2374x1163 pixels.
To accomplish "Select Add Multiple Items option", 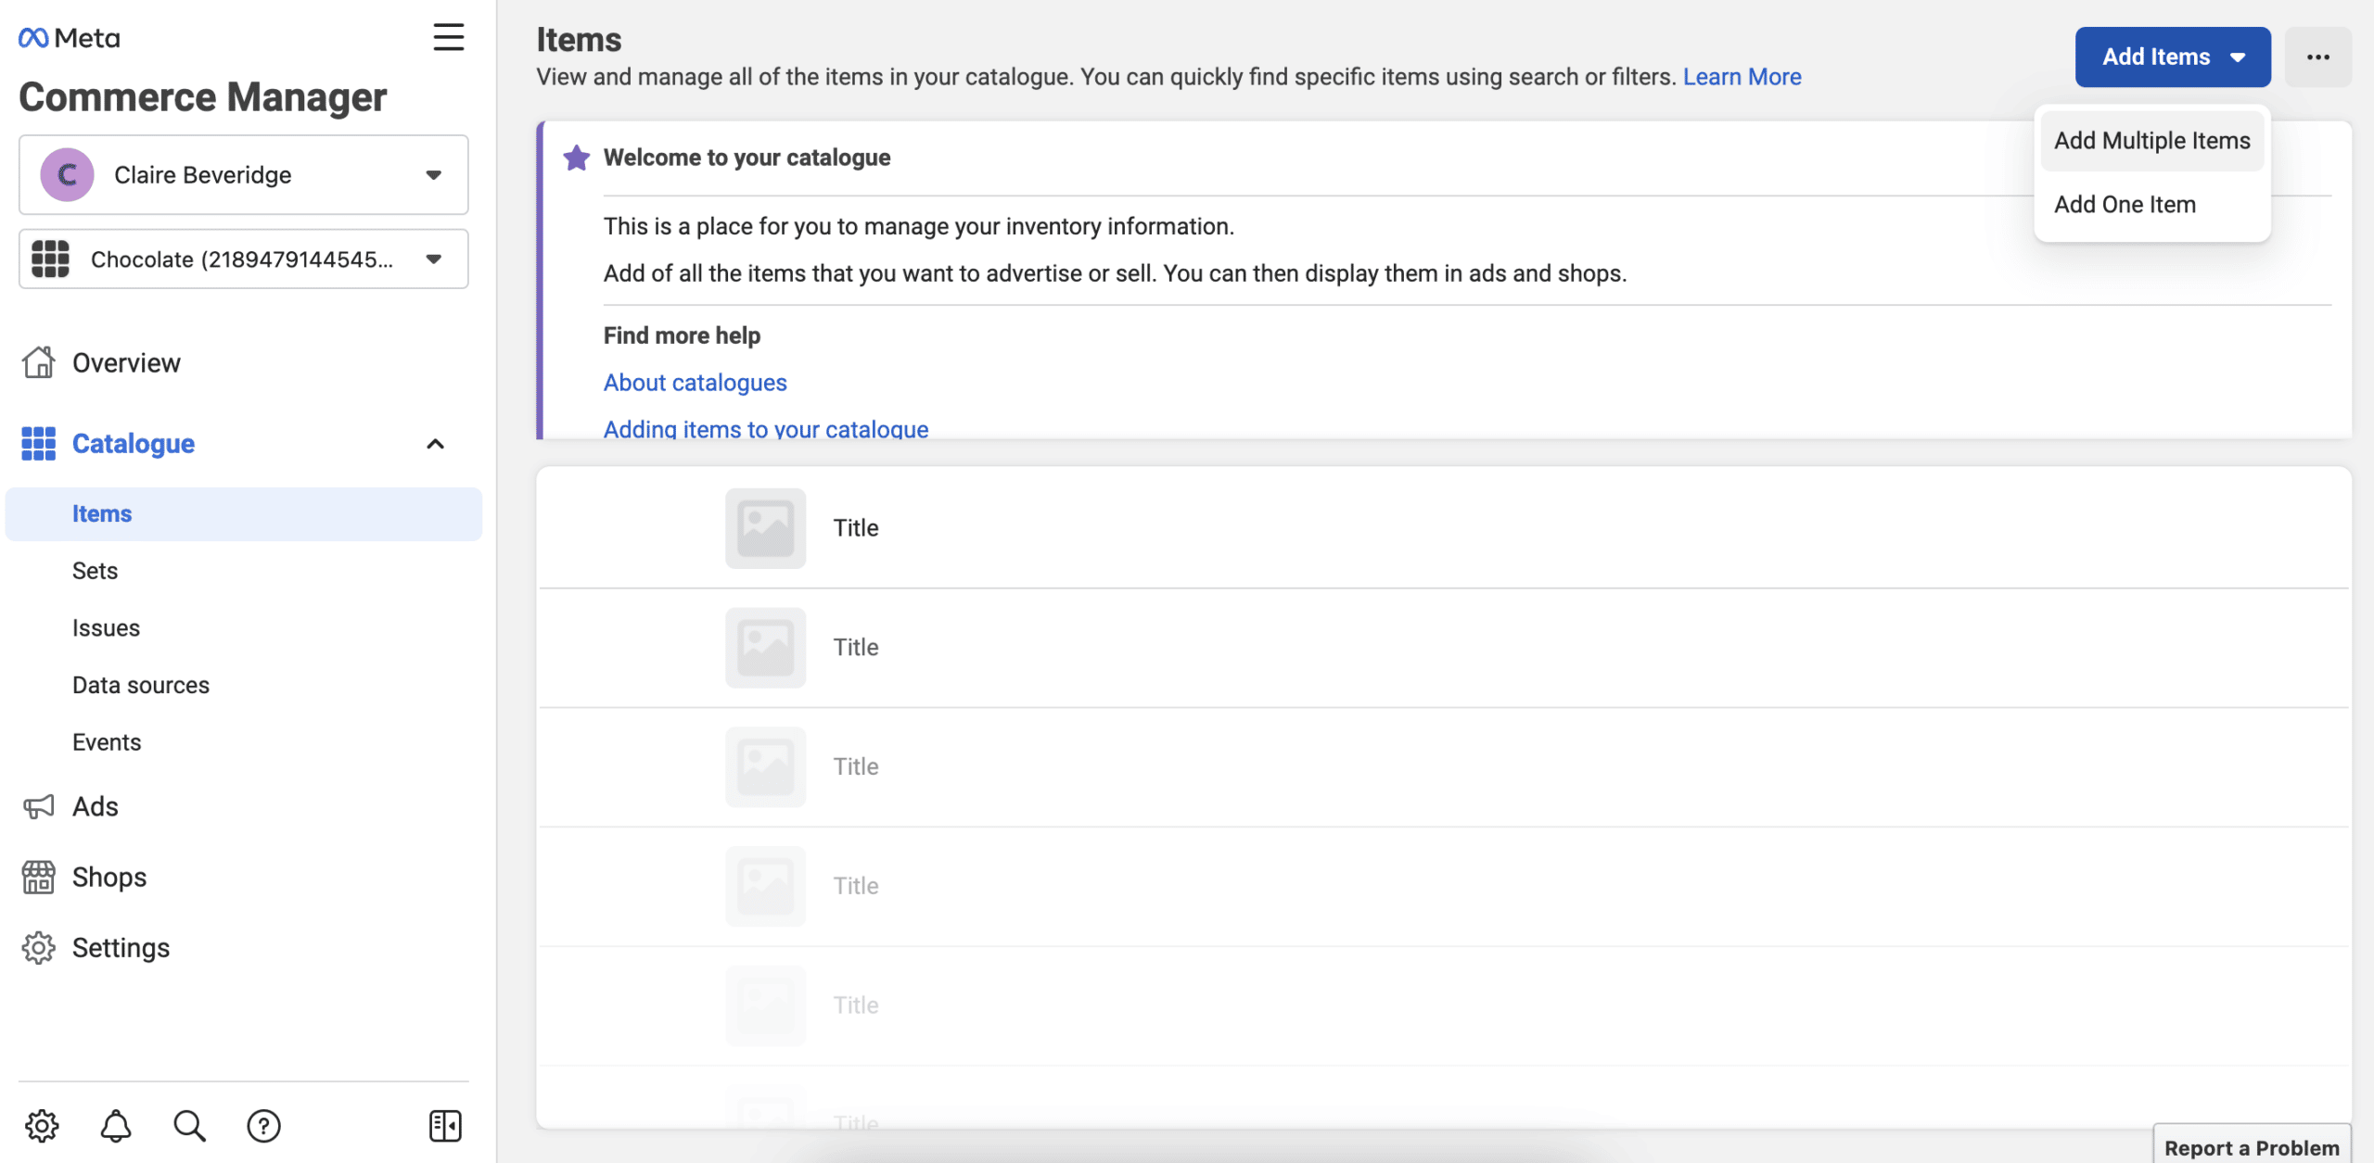I will (2152, 141).
